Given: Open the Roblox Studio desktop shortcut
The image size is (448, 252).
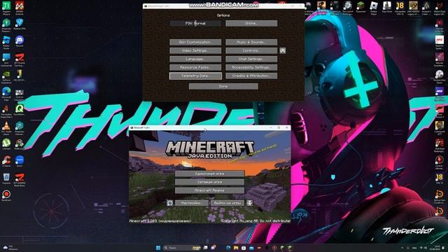Looking at the screenshot, I should (x=6, y=42).
